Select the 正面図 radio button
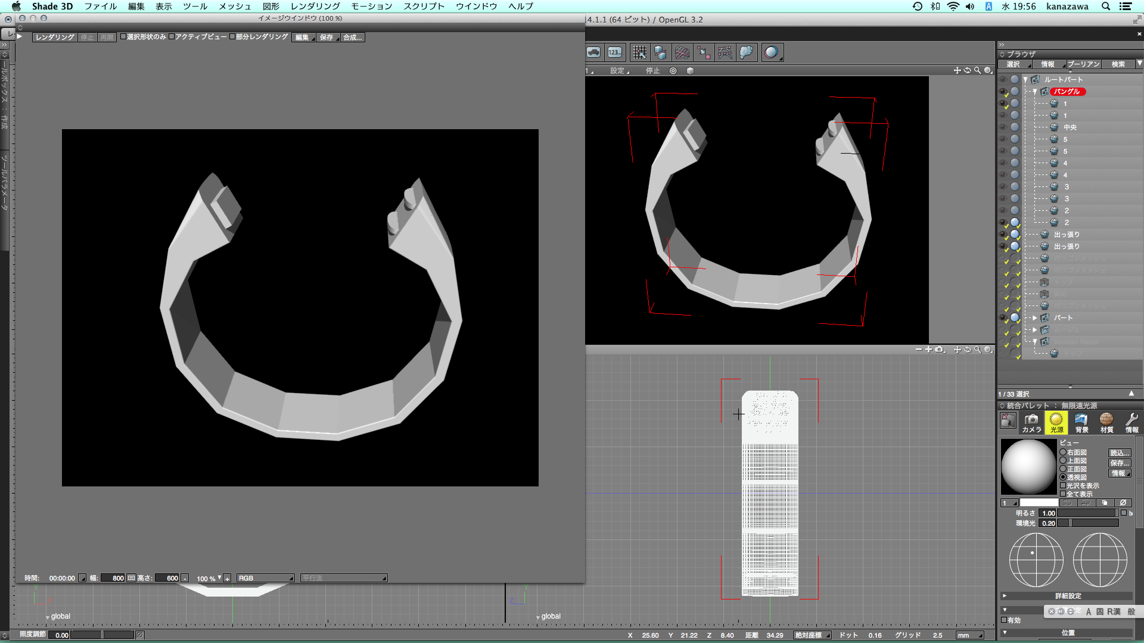Image resolution: width=1144 pixels, height=643 pixels. pos(1063,469)
